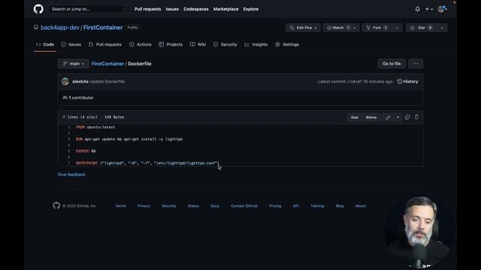Image resolution: width=481 pixels, height=270 pixels.
Task: Open Issues in top navigation
Action: [x=172, y=9]
